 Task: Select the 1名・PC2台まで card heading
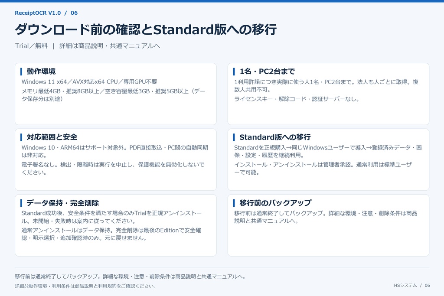[267, 72]
